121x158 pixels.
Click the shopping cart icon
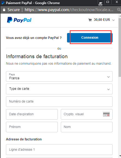pyautogui.click(x=90, y=20)
